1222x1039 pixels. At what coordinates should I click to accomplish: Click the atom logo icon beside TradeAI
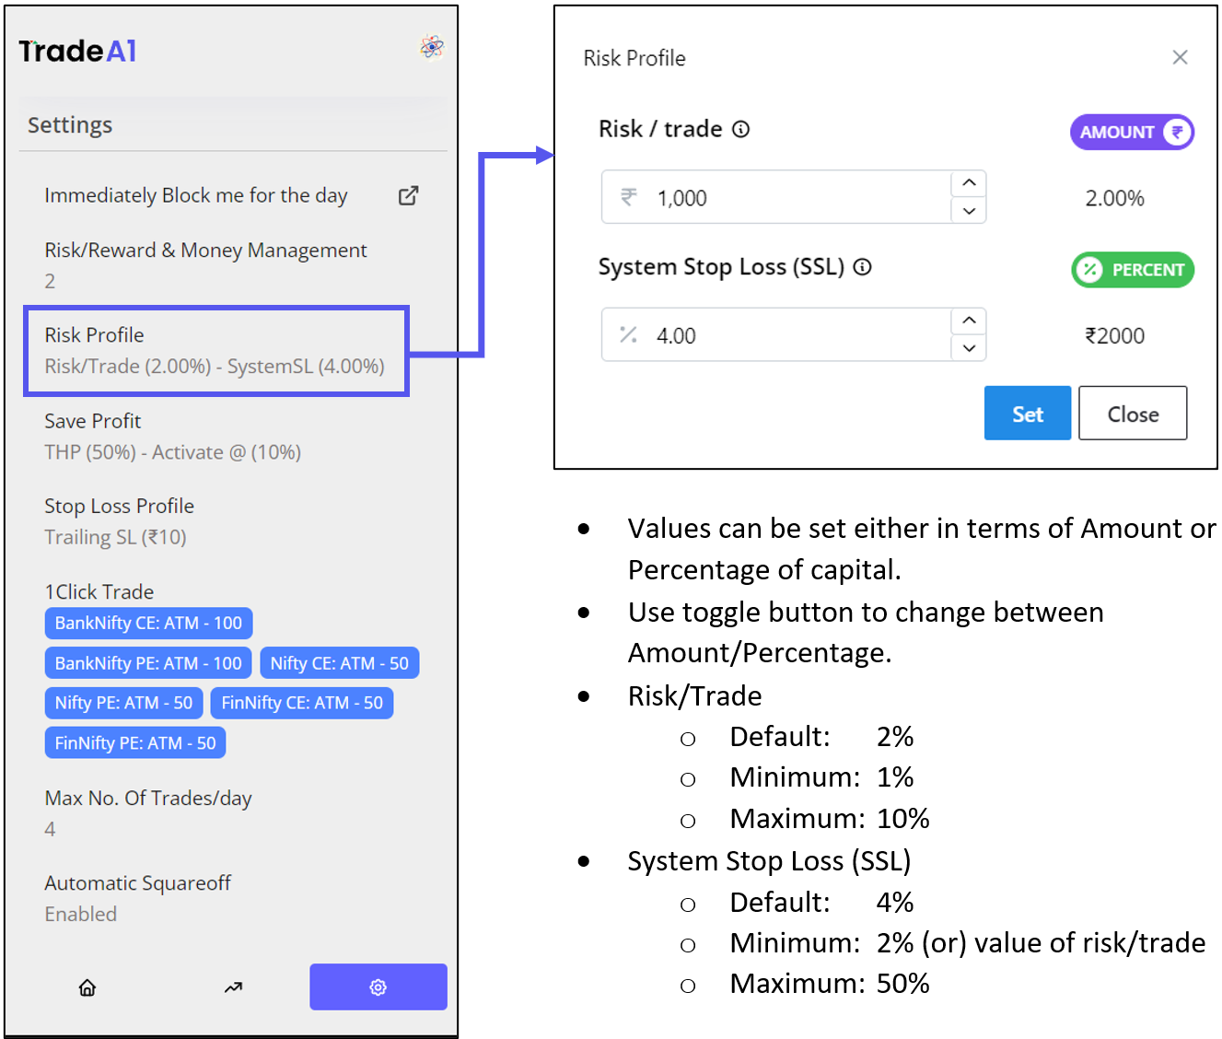click(x=432, y=47)
